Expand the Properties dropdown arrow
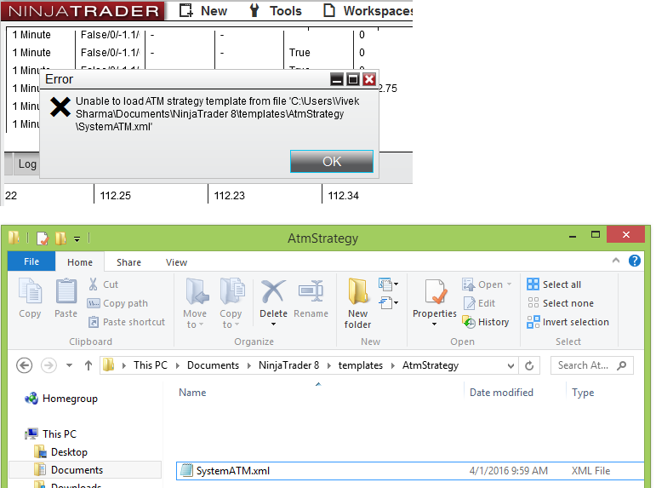The height and width of the screenshot is (488, 656). (434, 324)
